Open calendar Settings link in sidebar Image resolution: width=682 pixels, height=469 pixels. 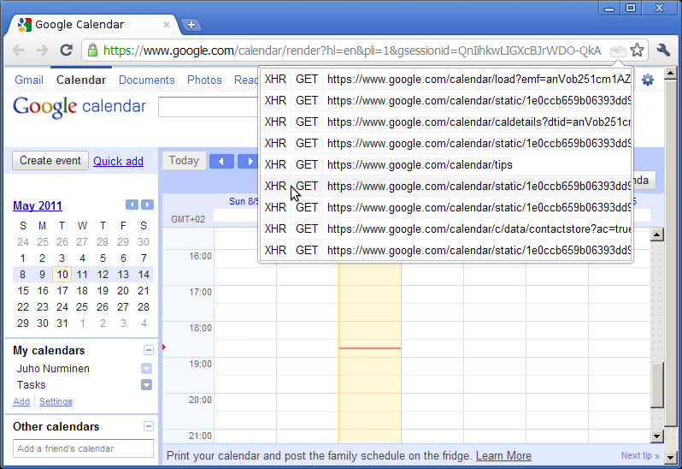(x=56, y=401)
